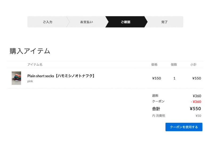Open the socks product thumbnail

(x=16, y=78)
